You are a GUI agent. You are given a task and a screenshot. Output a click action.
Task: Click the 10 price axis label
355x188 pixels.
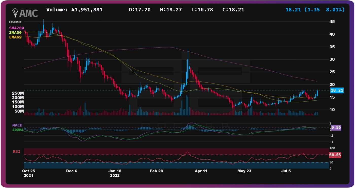[332, 110]
